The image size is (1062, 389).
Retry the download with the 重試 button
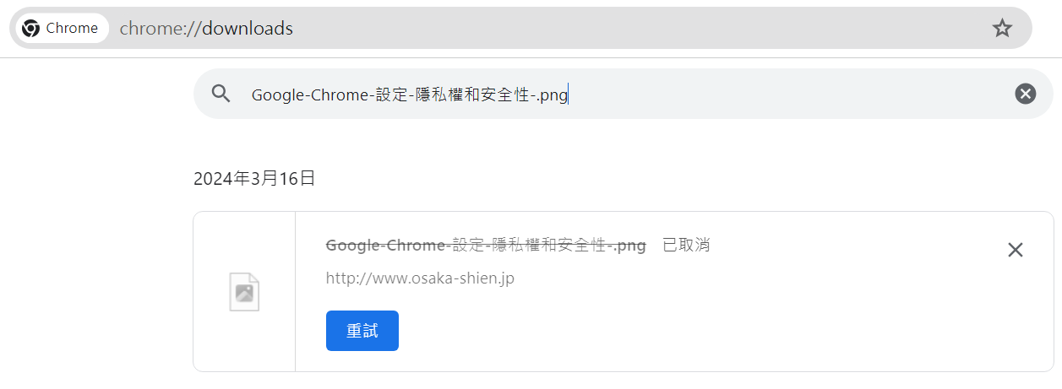tap(362, 331)
